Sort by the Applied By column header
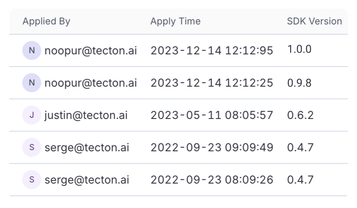 coord(46,21)
